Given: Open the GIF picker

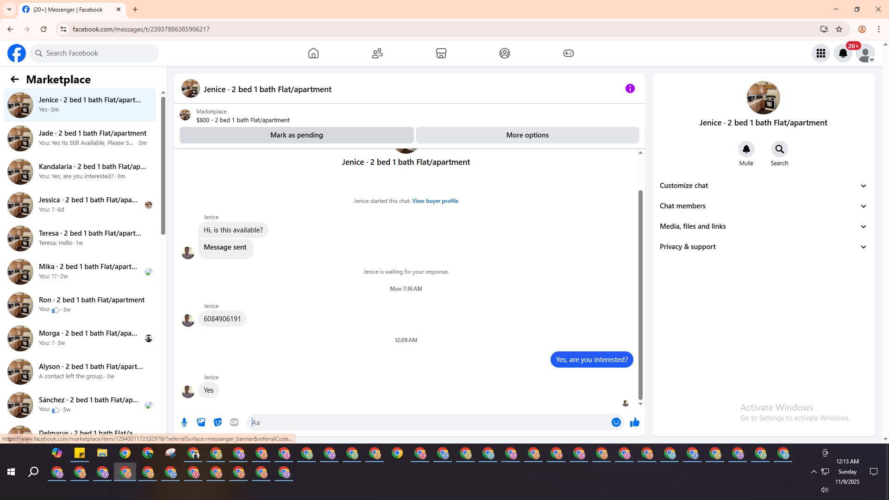Looking at the screenshot, I should (x=234, y=422).
